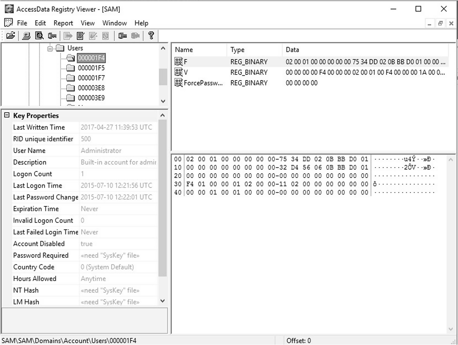Click the magnifier document search icon
Image resolution: width=458 pixels, height=345 pixels.
click(x=39, y=35)
